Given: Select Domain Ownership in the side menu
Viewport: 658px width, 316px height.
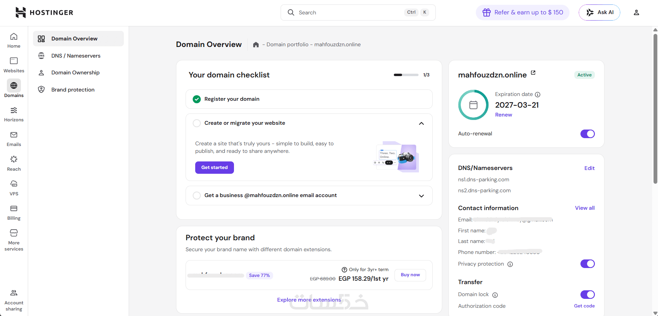Looking at the screenshot, I should (75, 73).
